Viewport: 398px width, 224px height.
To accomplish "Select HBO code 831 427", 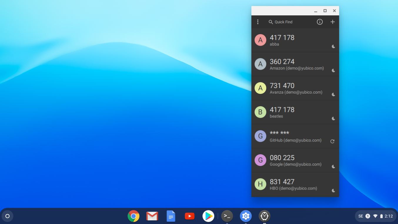I will point(282,182).
